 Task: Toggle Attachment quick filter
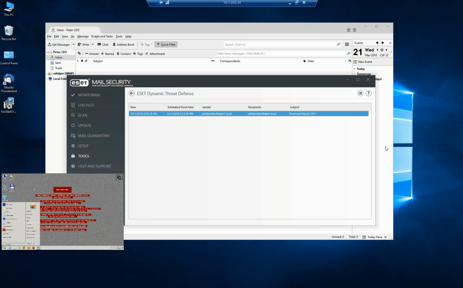(x=155, y=54)
